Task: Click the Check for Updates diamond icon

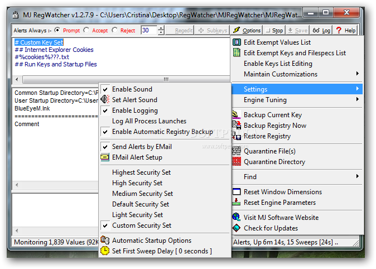Action: point(237,228)
